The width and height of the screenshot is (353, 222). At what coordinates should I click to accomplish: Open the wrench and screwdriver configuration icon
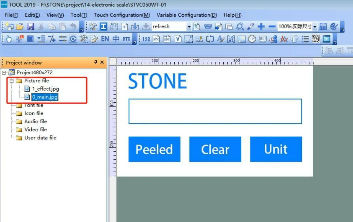tap(93, 26)
